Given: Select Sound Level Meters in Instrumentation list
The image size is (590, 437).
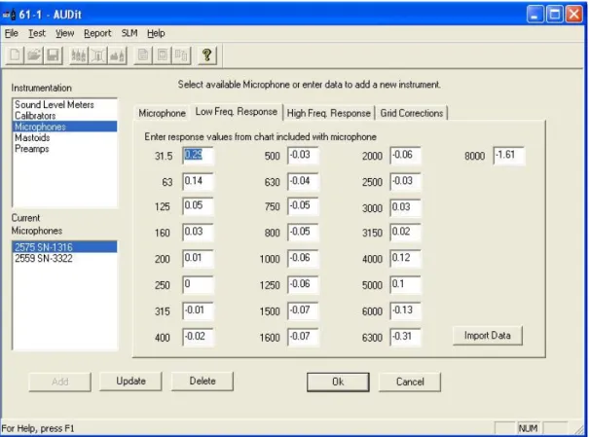Looking at the screenshot, I should (64, 104).
